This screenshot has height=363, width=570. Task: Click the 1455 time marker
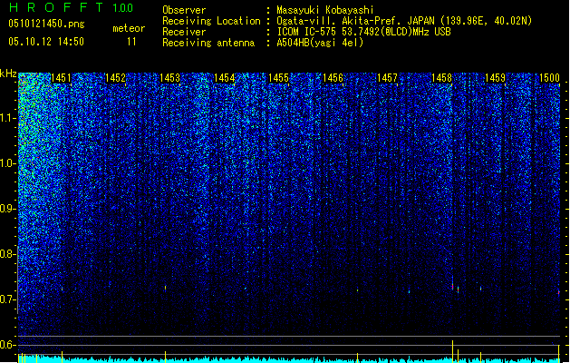click(278, 78)
